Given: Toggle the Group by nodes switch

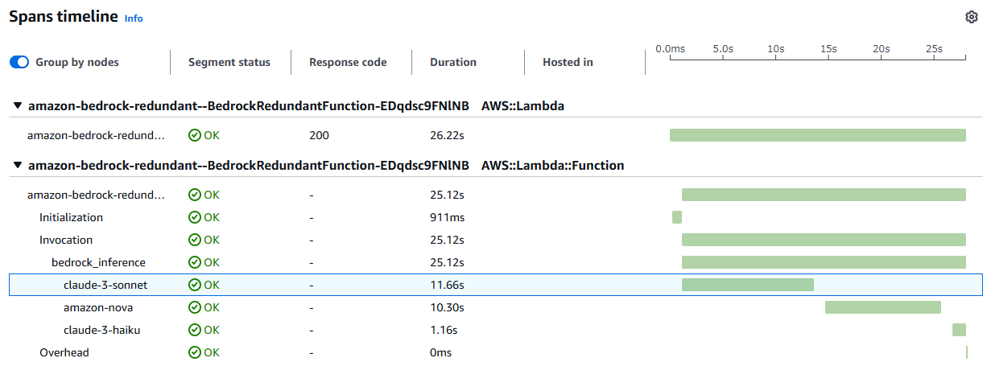Looking at the screenshot, I should pyautogui.click(x=19, y=62).
